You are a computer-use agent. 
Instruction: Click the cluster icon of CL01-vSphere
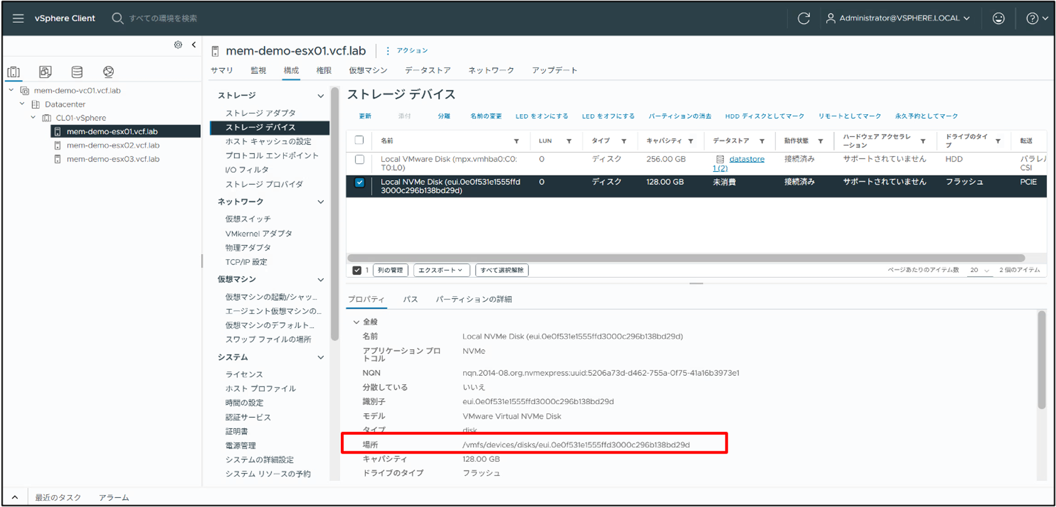coord(47,118)
